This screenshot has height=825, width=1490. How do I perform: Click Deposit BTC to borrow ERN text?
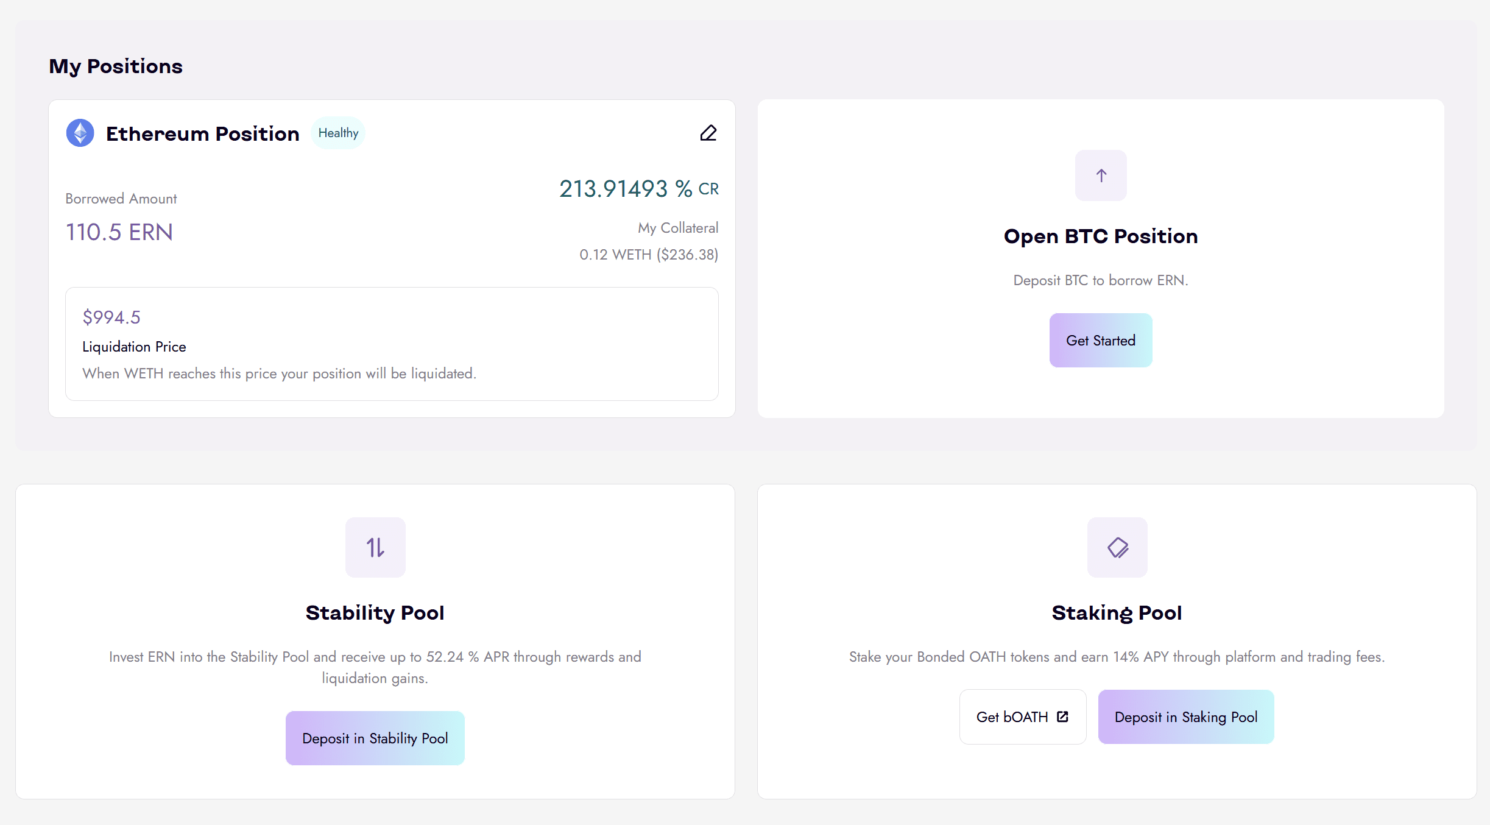point(1101,280)
